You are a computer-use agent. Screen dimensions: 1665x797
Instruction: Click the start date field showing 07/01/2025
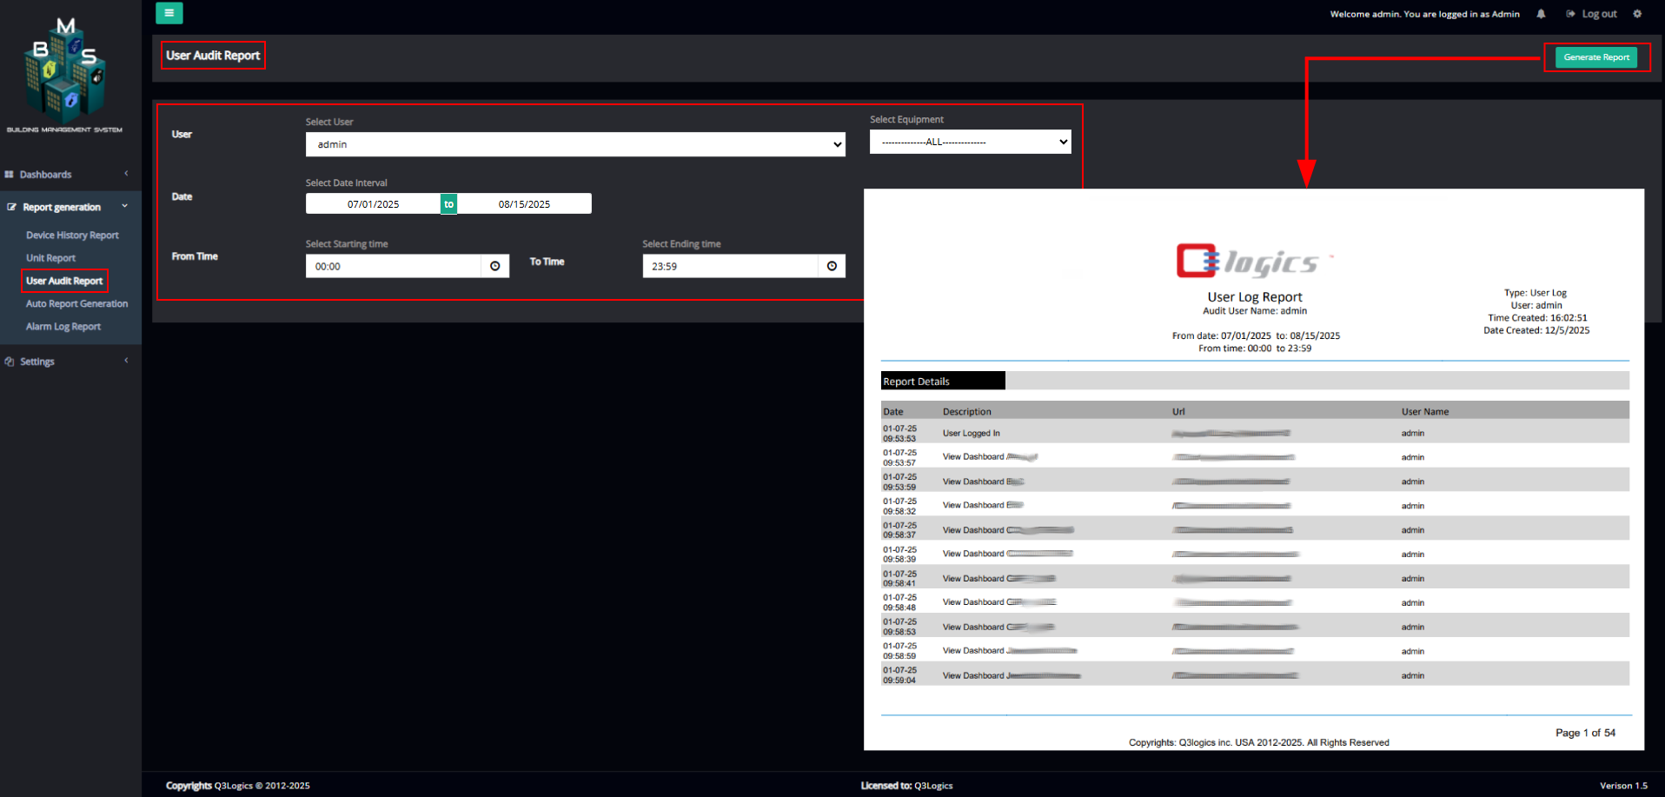coord(374,203)
